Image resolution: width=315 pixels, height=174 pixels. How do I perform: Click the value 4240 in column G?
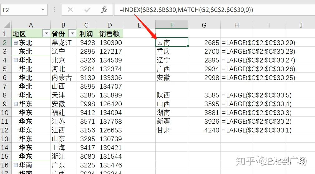tap(211, 130)
